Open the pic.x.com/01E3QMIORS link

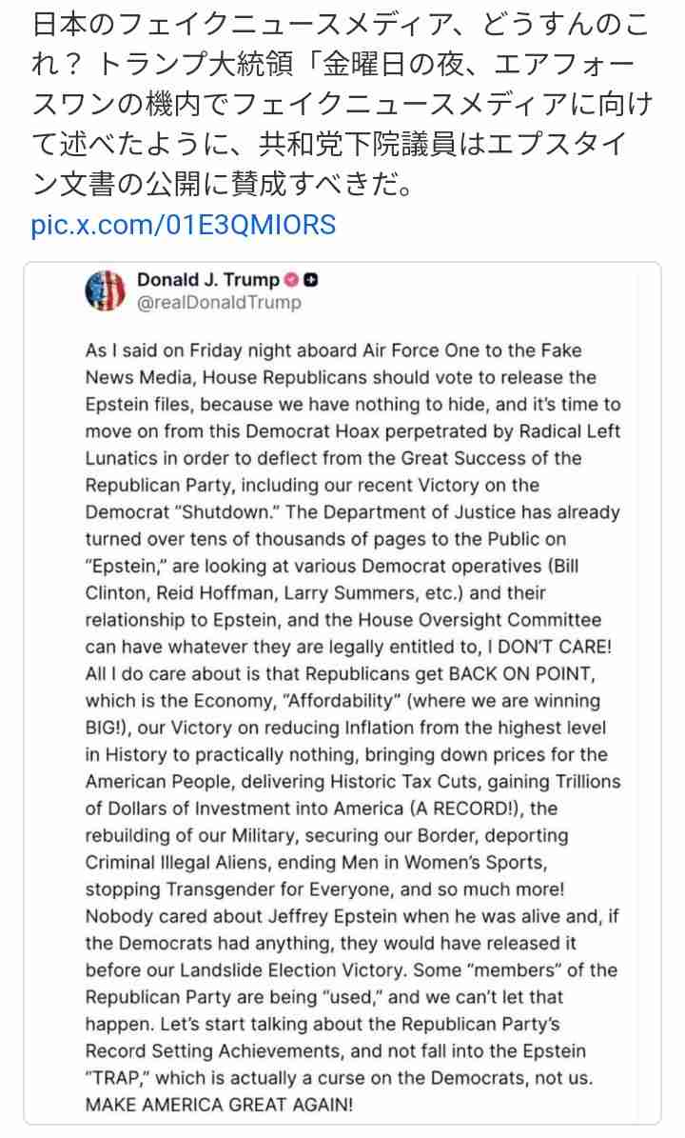[184, 225]
